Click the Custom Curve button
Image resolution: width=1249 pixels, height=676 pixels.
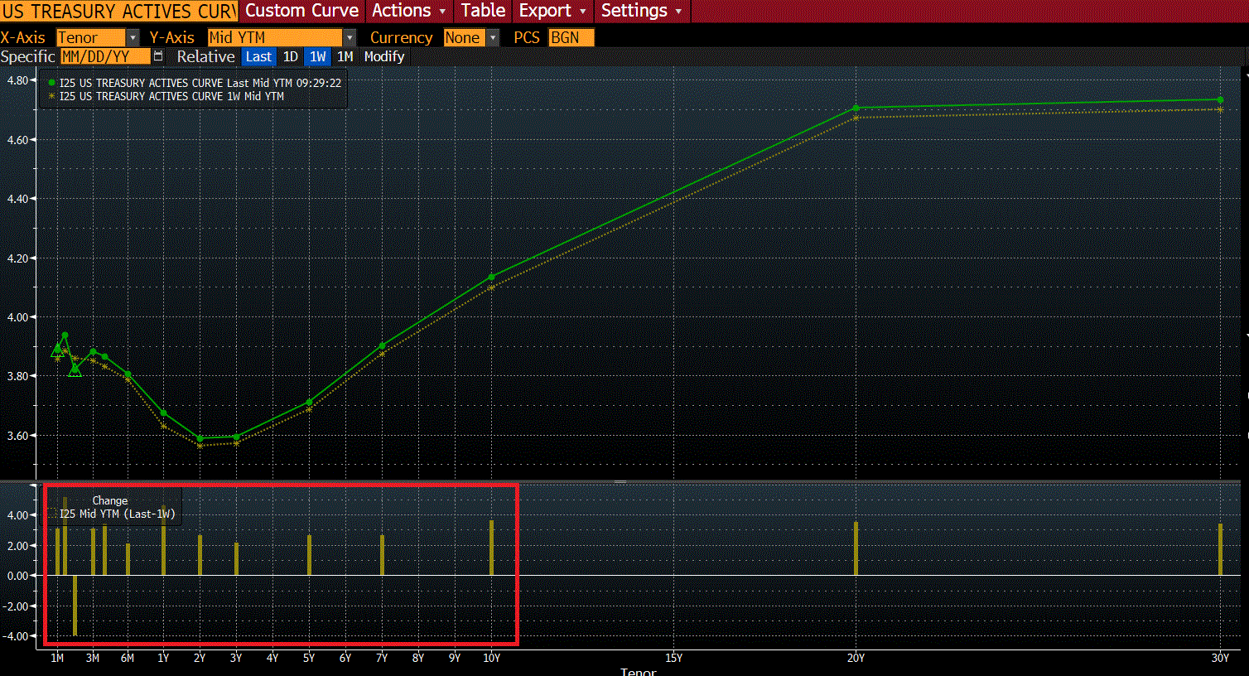tap(301, 11)
